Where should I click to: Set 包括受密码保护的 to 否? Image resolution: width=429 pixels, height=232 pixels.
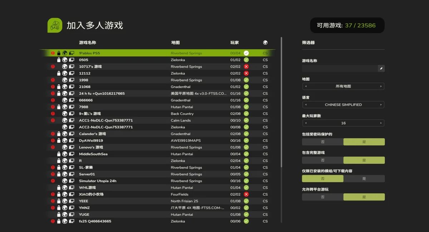(x=322, y=142)
